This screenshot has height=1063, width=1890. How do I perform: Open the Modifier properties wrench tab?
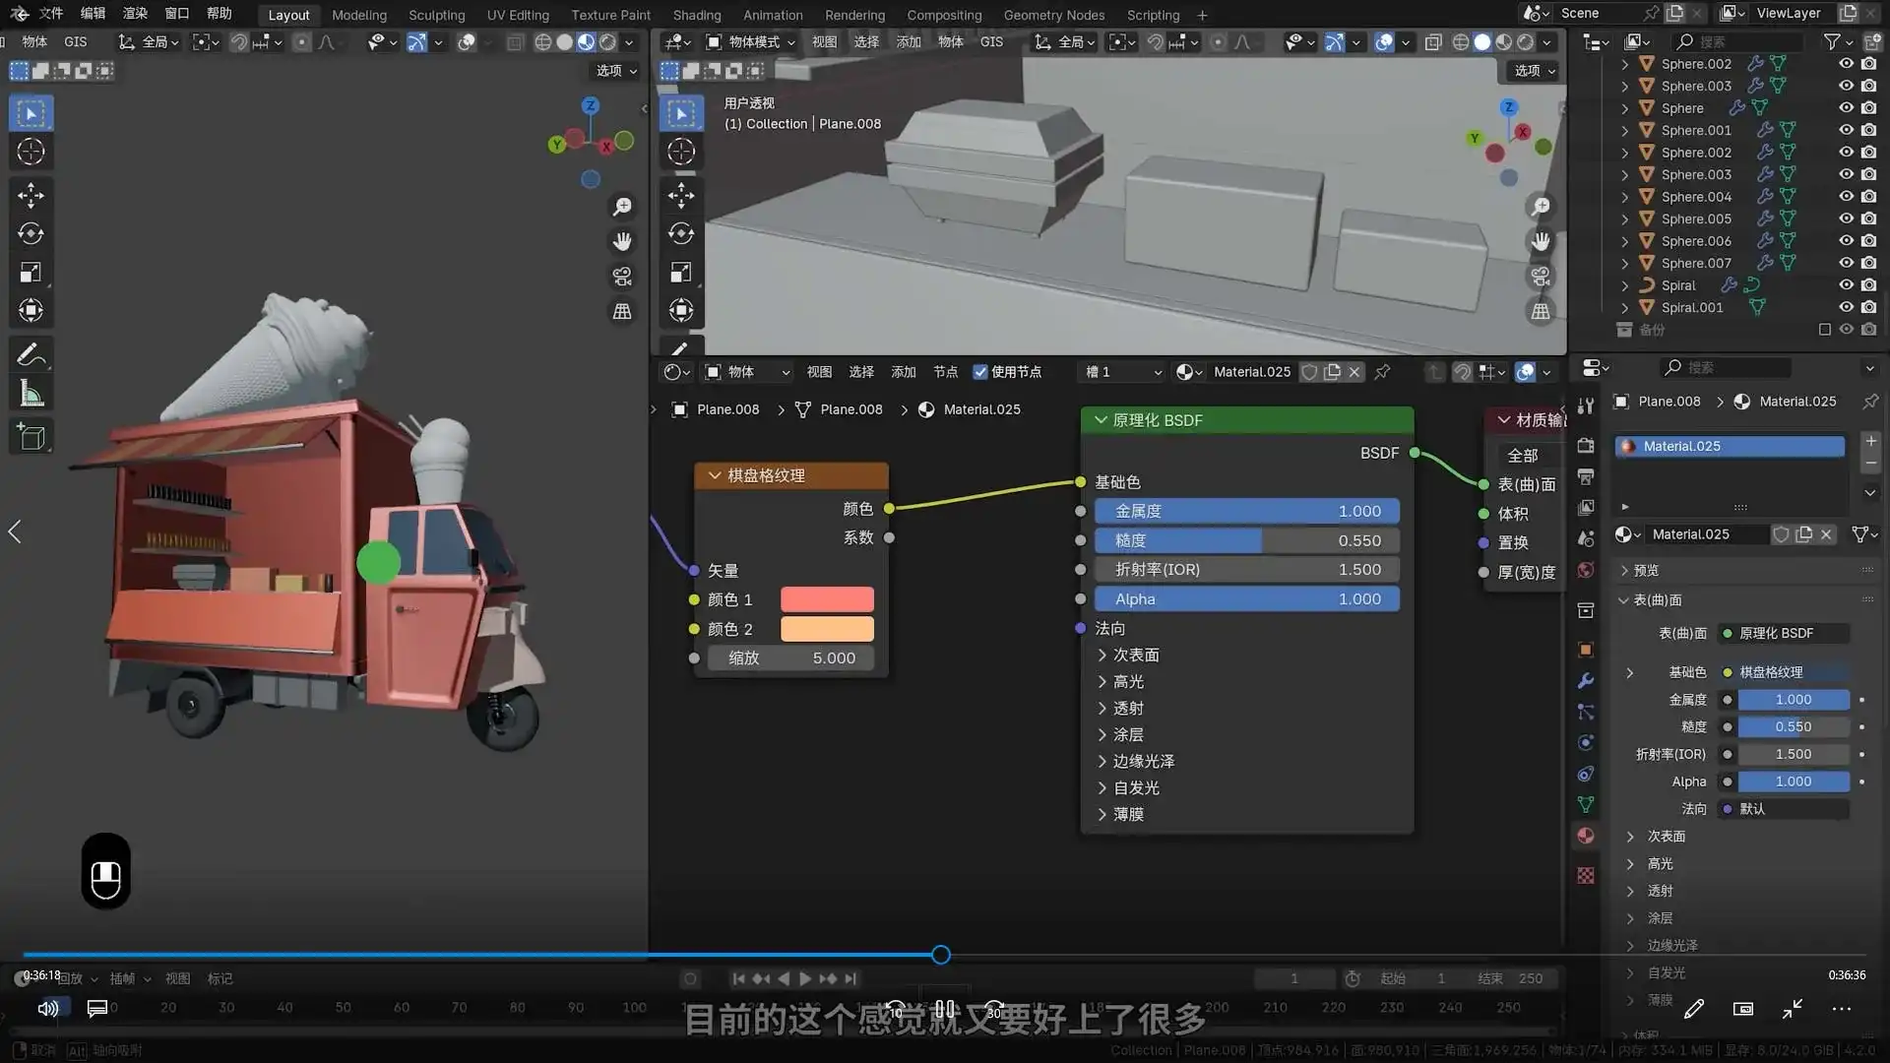pyautogui.click(x=1585, y=681)
